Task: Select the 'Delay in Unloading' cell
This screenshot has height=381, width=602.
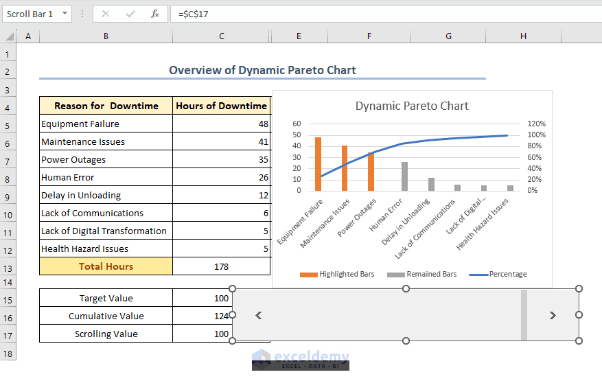Action: (x=106, y=195)
